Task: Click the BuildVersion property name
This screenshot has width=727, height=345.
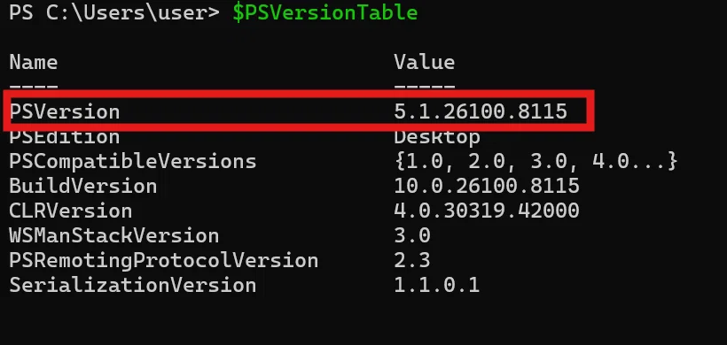Action: pyautogui.click(x=83, y=187)
